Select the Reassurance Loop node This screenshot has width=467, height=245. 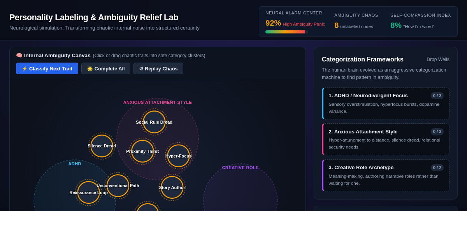point(89,192)
